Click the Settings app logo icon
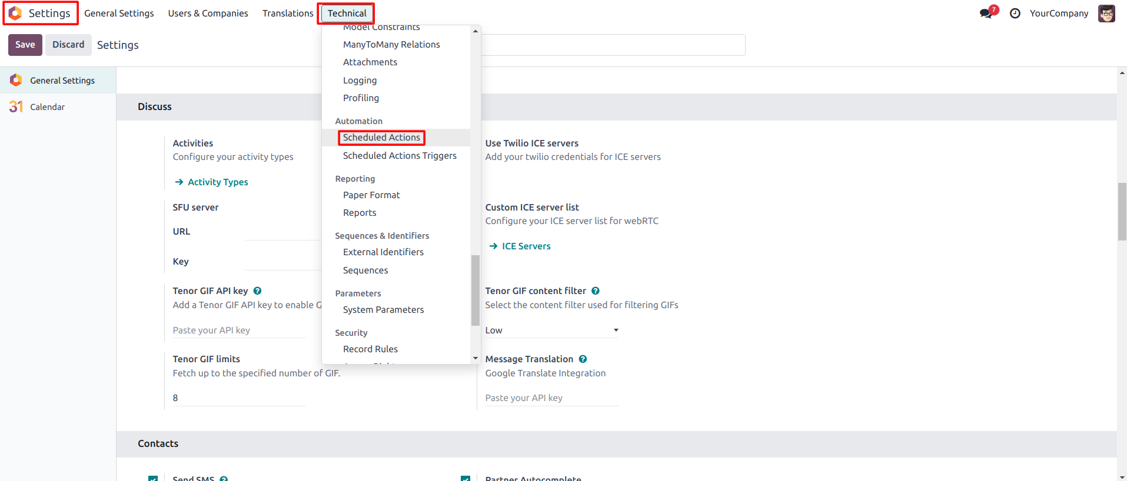This screenshot has height=481, width=1127. pos(15,13)
